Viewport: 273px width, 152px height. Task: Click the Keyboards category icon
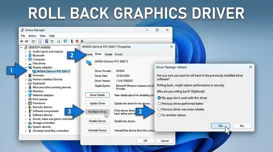coord(30,83)
